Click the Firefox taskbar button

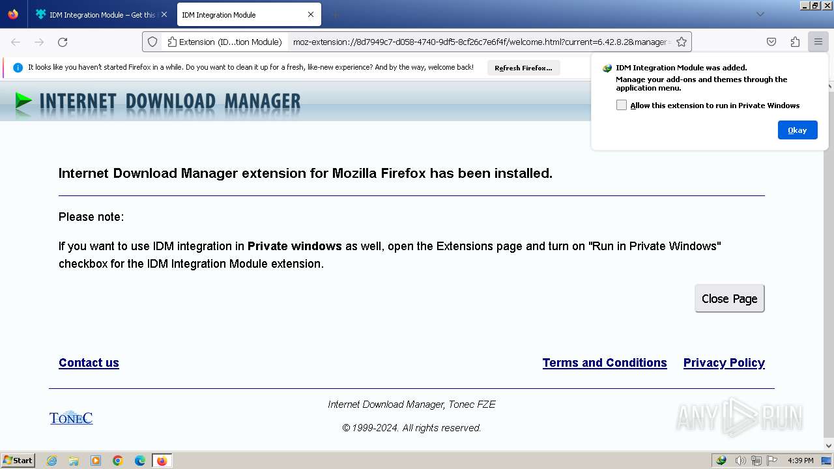click(x=162, y=461)
